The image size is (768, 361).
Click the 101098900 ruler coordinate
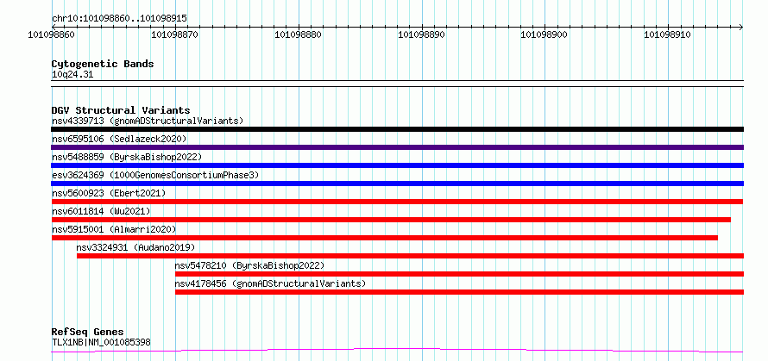coord(545,35)
